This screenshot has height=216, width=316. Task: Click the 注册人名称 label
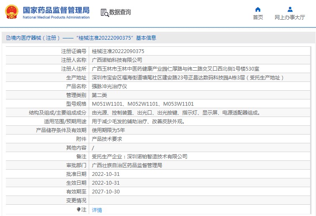(x=74, y=60)
